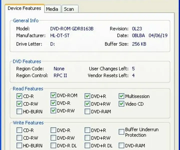Uncheck DVD+RW in Read Features
The width and height of the screenshot is (180, 150).
(87, 104)
